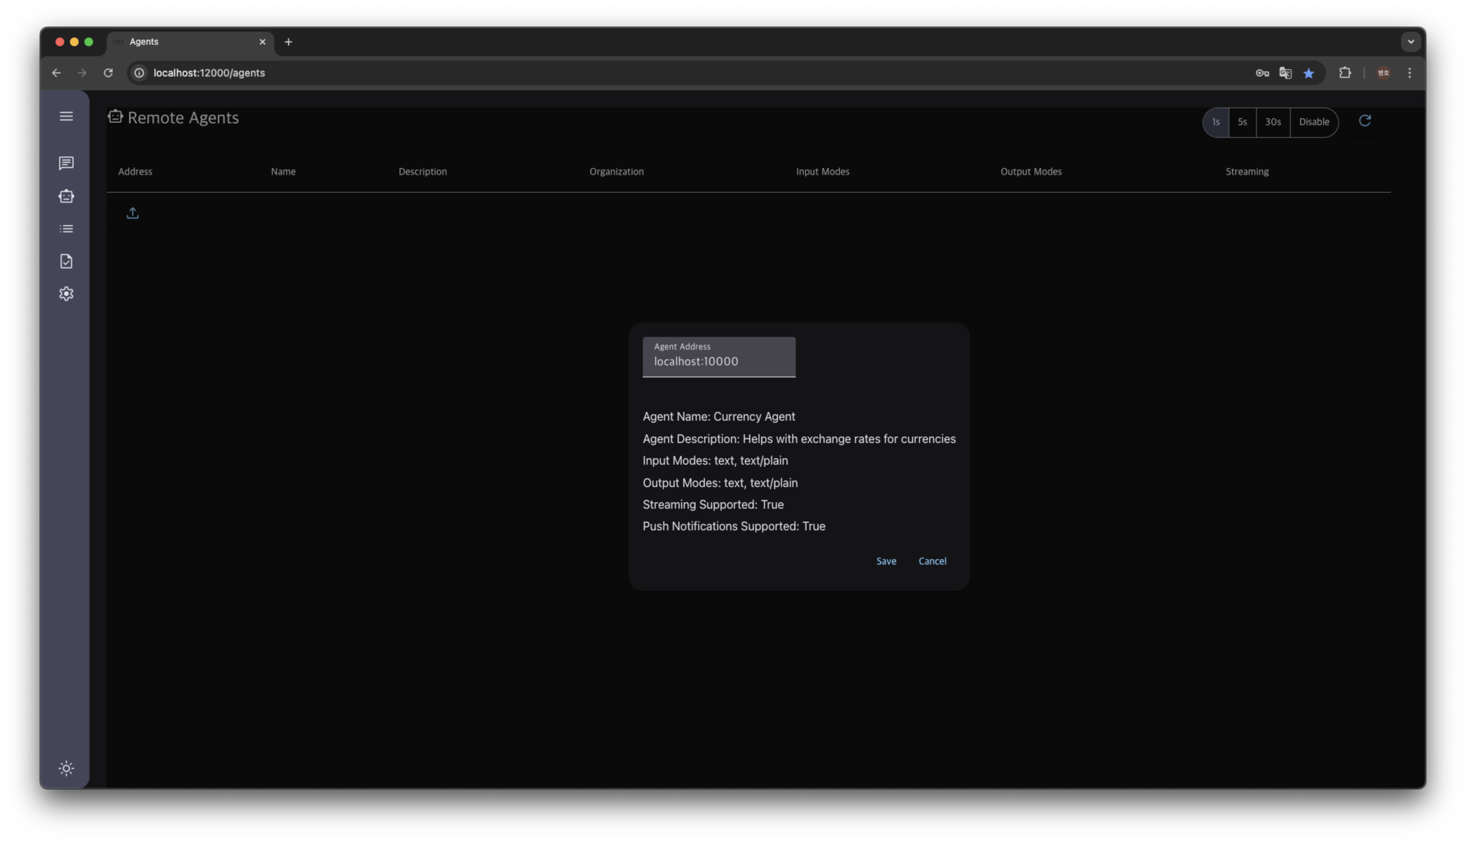Disable auto refresh polling
1466x842 pixels.
pyautogui.click(x=1314, y=122)
